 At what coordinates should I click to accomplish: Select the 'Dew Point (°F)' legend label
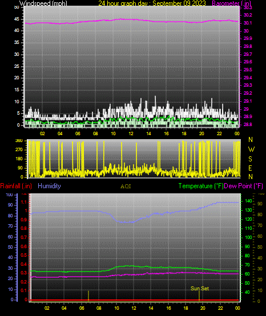point(243,186)
